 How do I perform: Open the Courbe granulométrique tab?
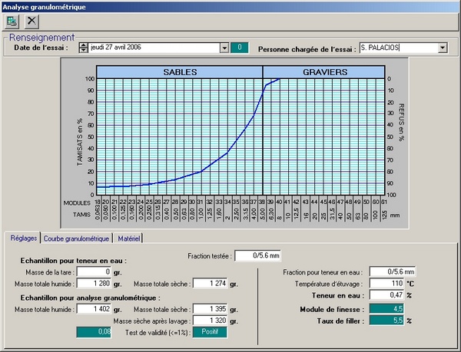click(76, 239)
